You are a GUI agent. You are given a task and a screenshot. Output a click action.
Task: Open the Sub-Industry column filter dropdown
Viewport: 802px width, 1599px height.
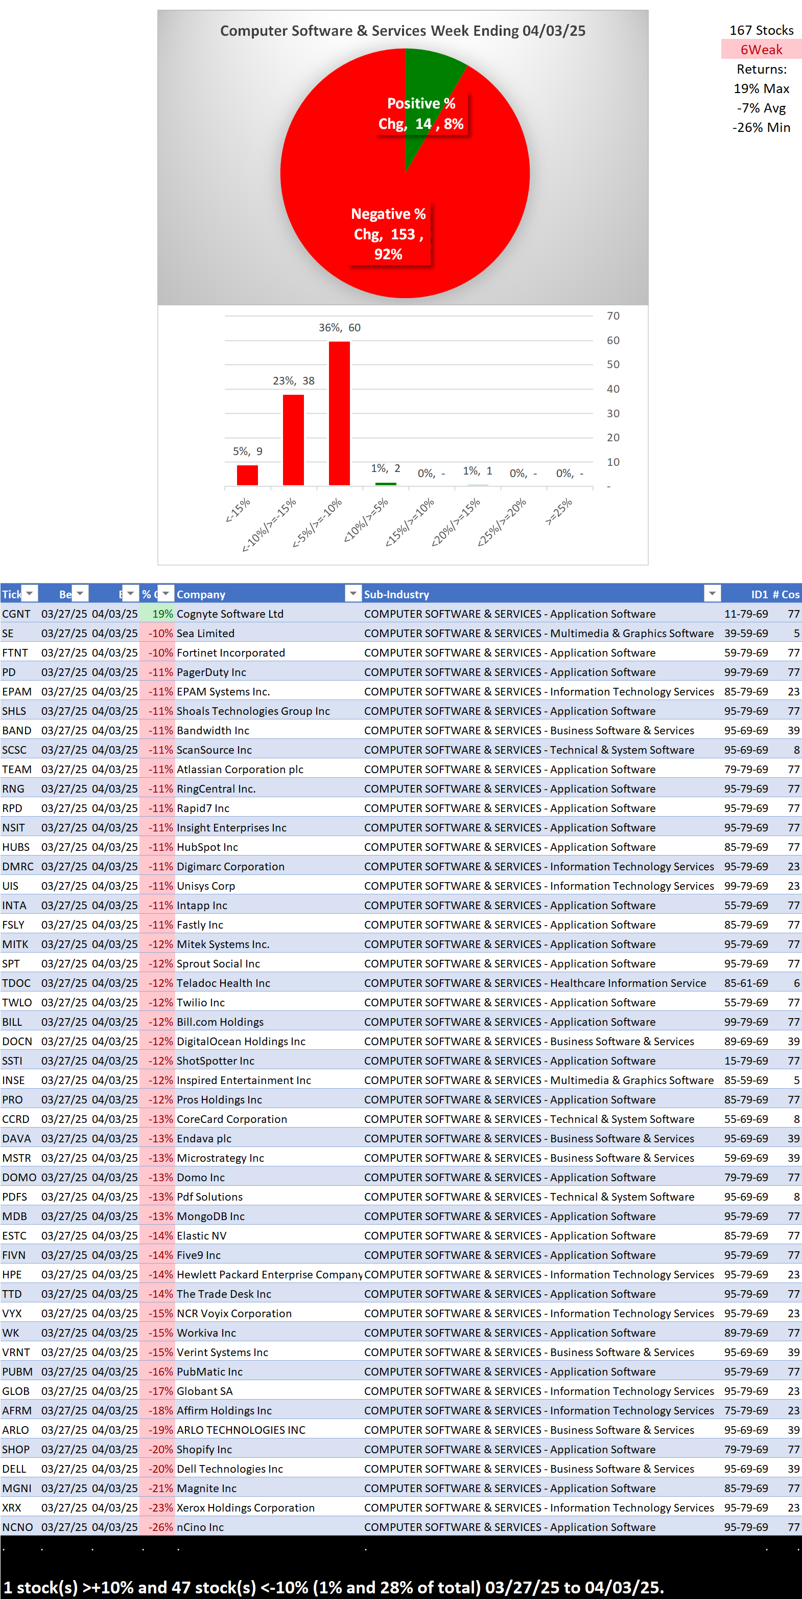click(x=712, y=593)
